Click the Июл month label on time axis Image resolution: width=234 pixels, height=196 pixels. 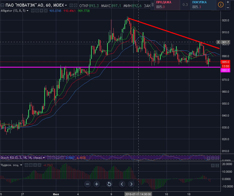point(56,194)
